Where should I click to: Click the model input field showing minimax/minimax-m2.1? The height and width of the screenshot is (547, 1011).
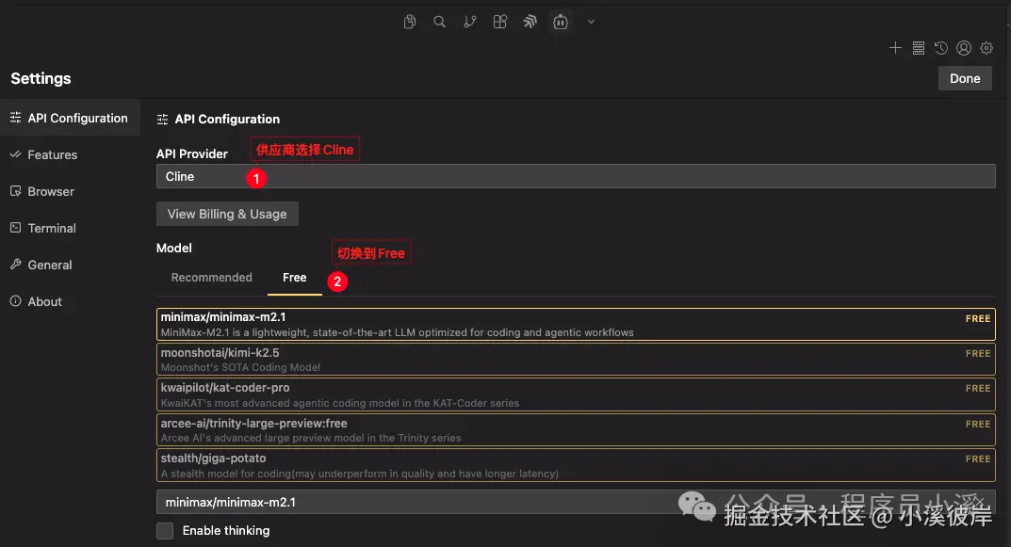576,502
